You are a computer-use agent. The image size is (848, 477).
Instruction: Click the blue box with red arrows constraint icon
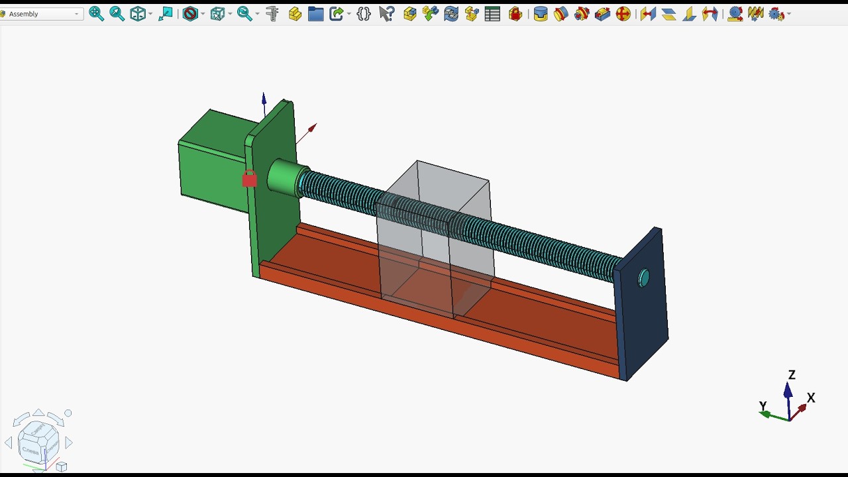click(602, 14)
